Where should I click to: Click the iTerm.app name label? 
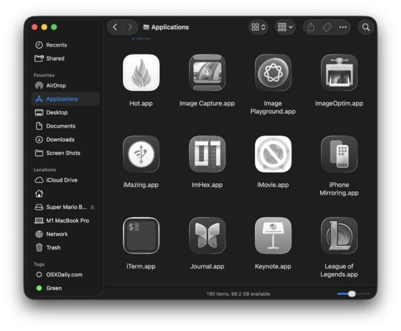141,267
